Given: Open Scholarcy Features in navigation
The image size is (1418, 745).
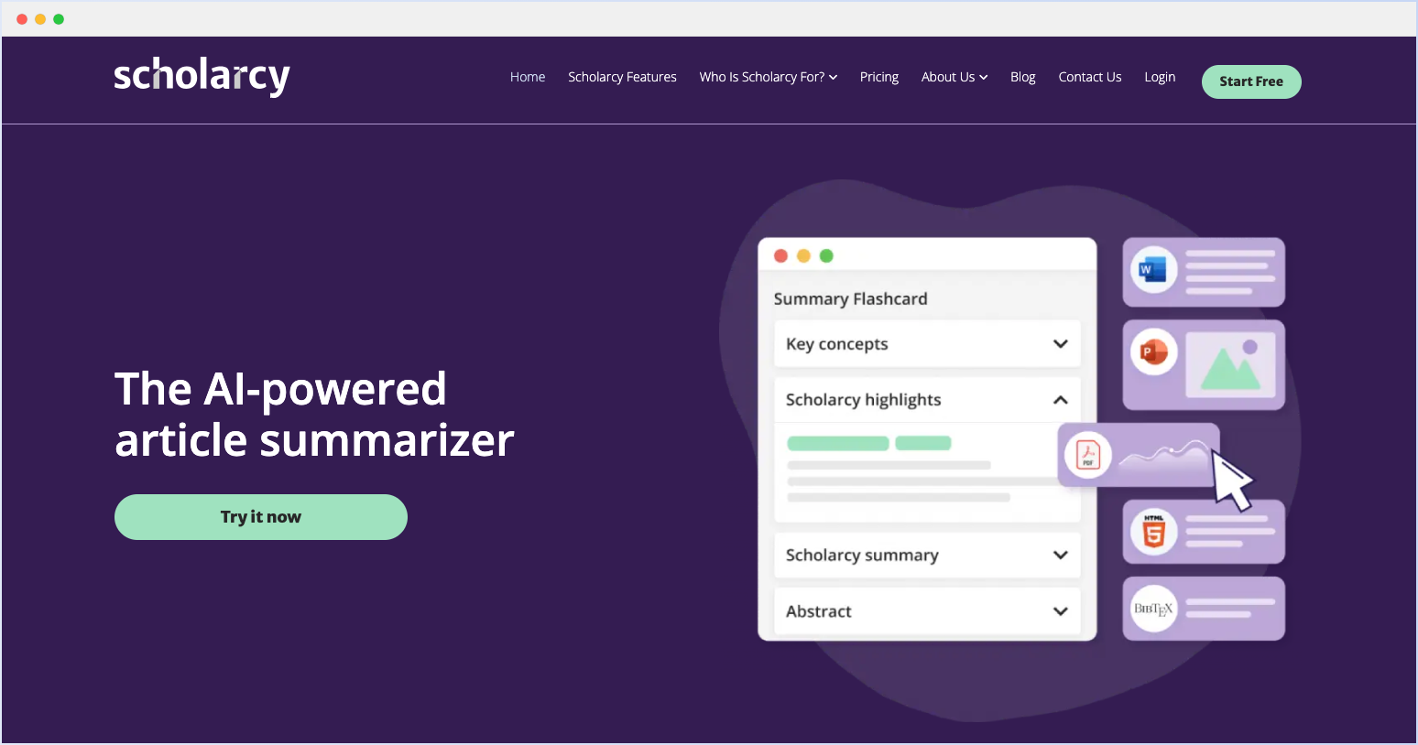Looking at the screenshot, I should point(622,77).
